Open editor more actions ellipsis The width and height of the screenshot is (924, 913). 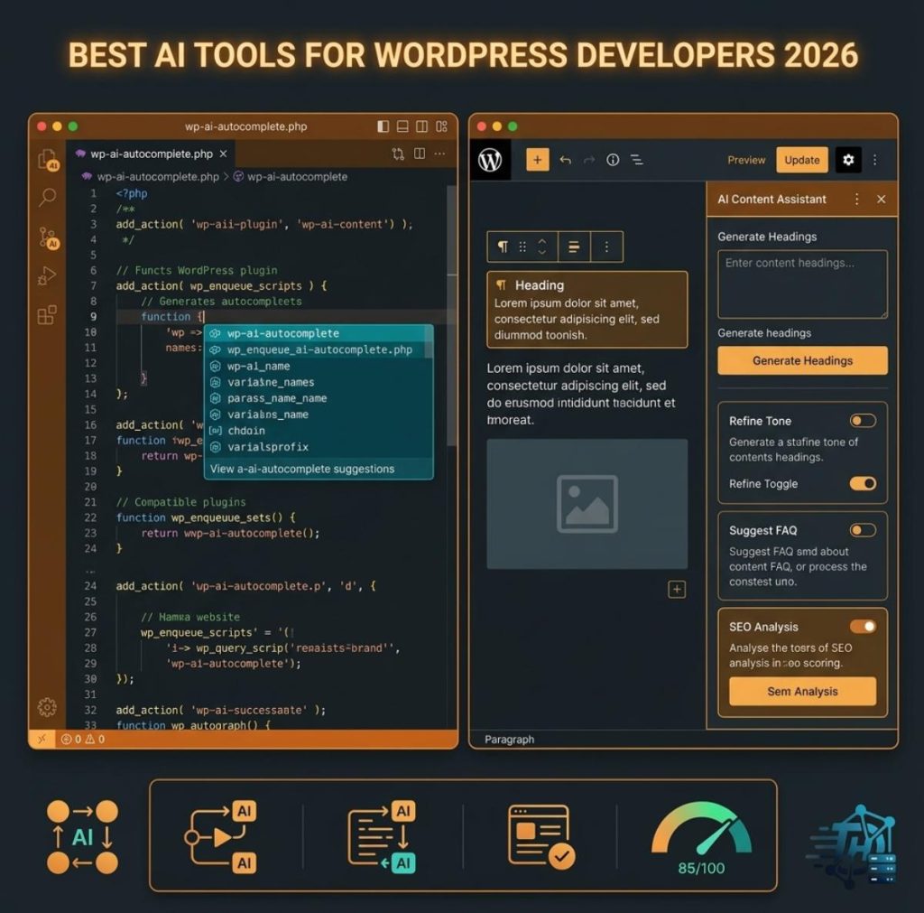(439, 154)
